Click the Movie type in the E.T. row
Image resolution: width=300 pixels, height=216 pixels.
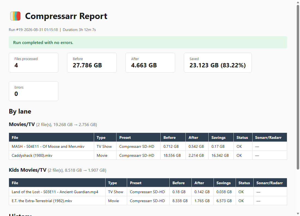pyautogui.click(x=113, y=201)
